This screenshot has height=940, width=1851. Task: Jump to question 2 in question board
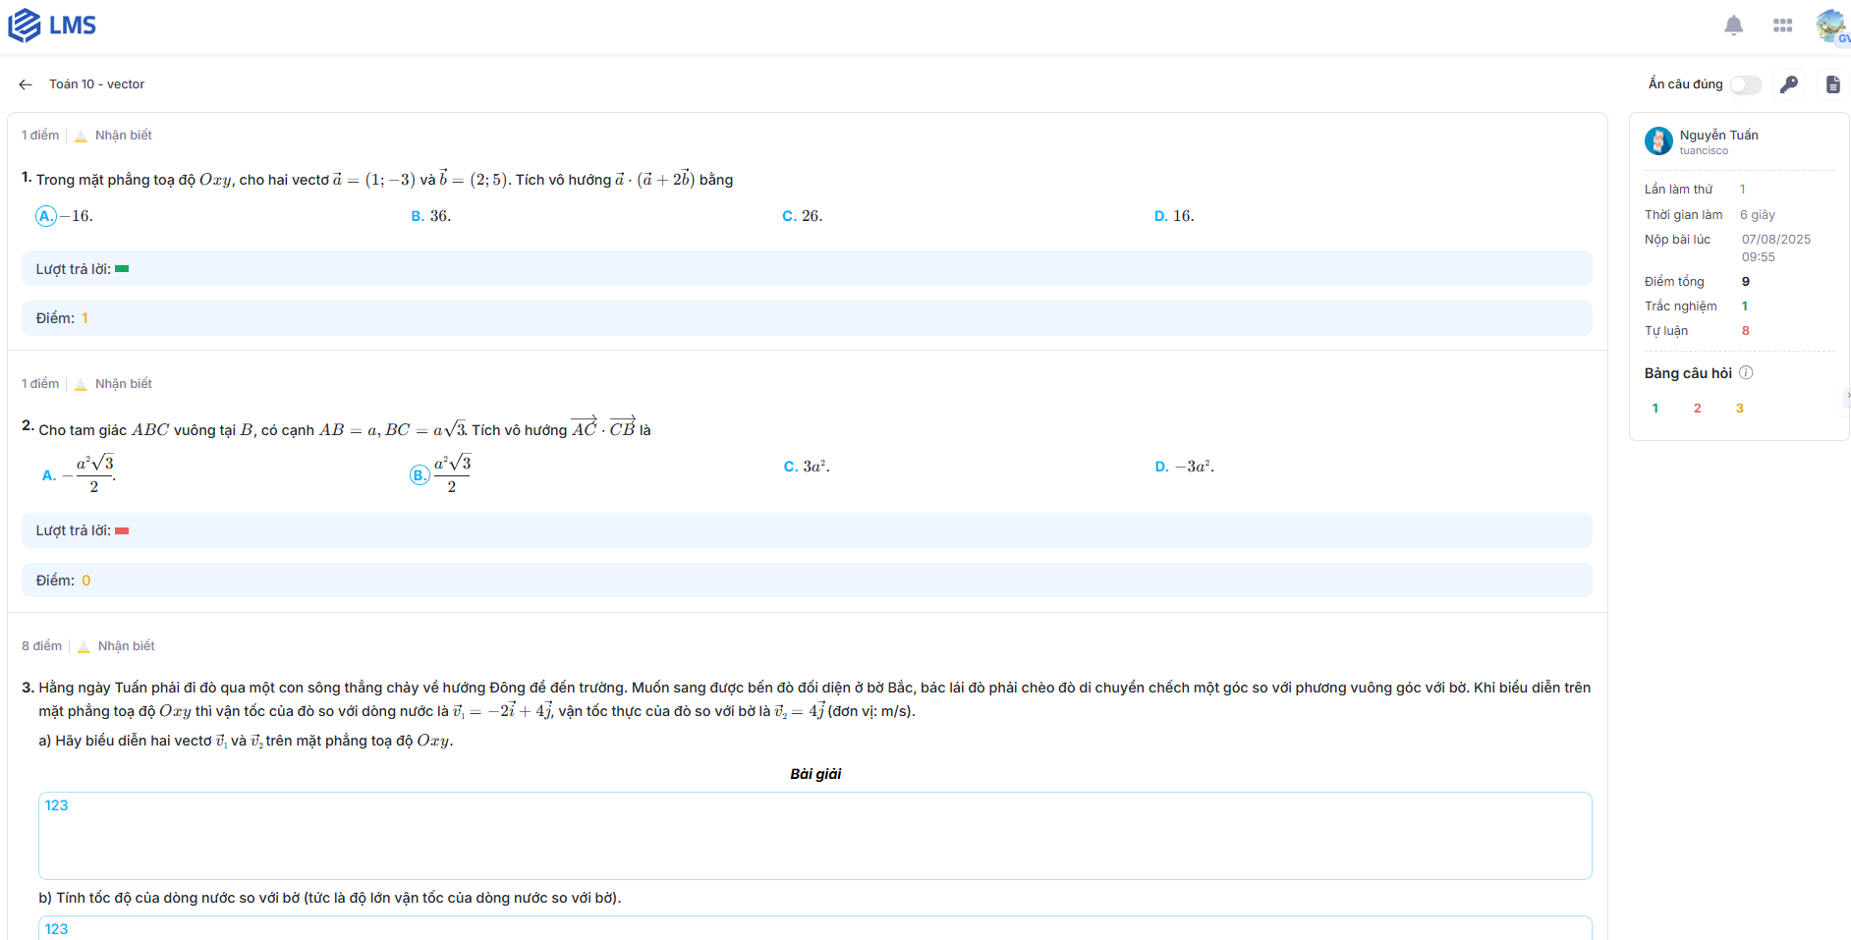coord(1697,409)
